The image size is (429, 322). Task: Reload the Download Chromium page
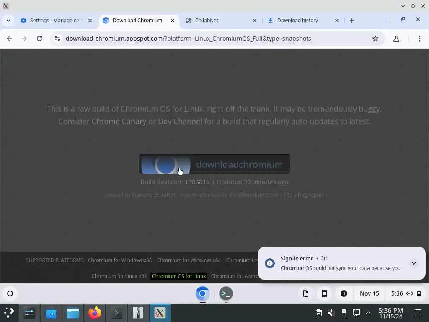pyautogui.click(x=39, y=39)
